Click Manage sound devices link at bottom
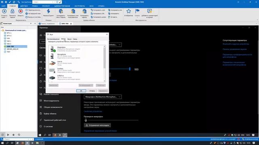Viewport: 259px width, 145px height. 100,131
